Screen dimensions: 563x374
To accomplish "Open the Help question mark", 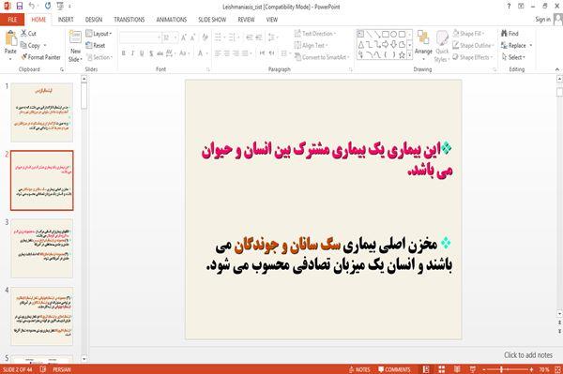I will (509, 7).
